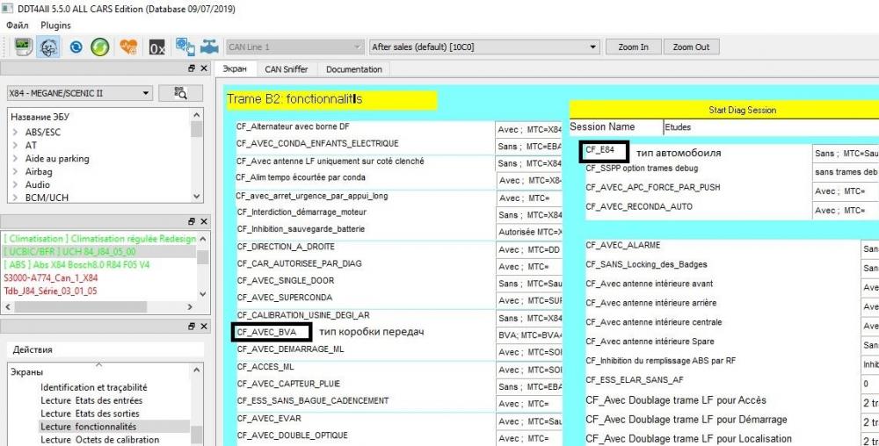Open Lecture Etats des entrées screen
The height and width of the screenshot is (446, 879).
click(x=91, y=400)
